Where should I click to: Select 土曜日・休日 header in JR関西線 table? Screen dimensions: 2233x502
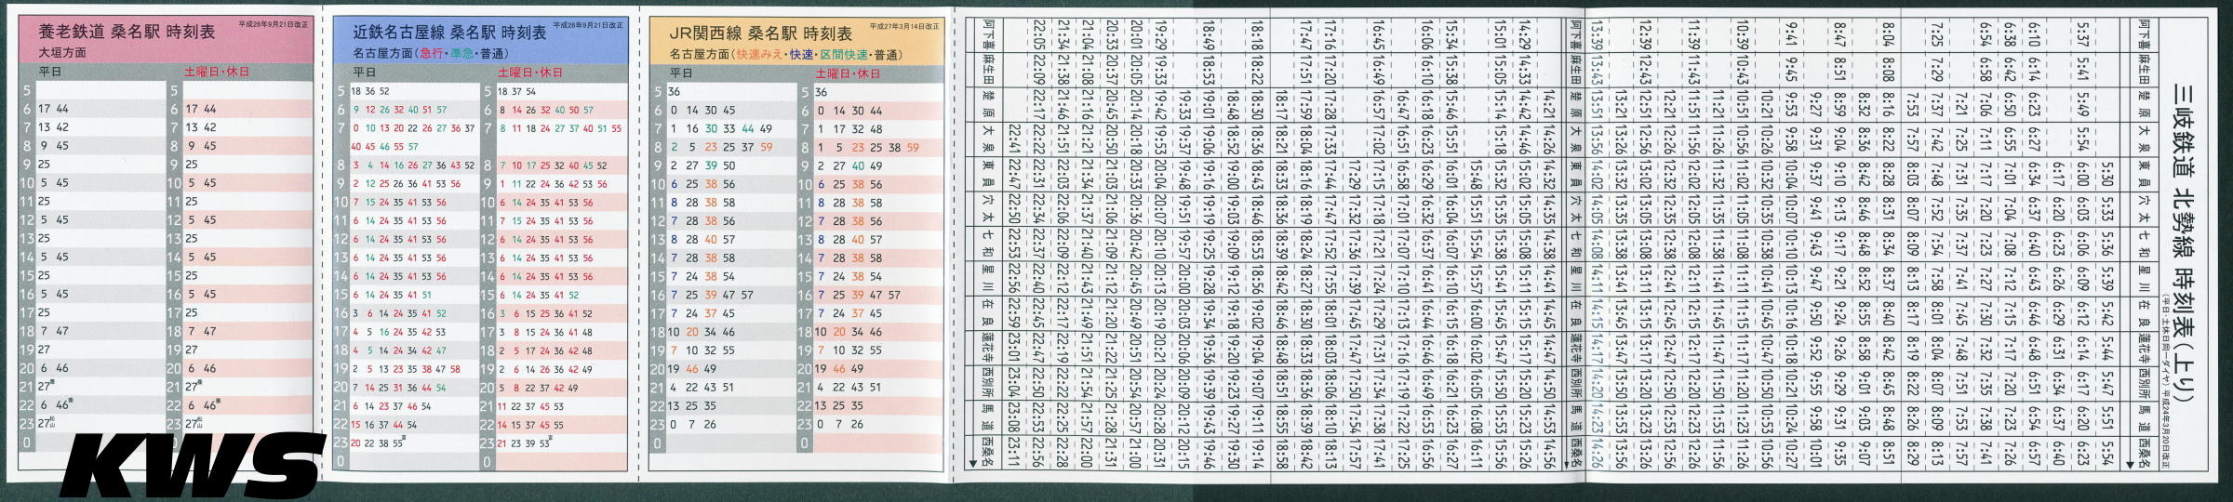(x=848, y=72)
